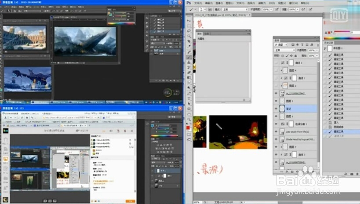Select the Clone Stamp tool

(x=189, y=62)
